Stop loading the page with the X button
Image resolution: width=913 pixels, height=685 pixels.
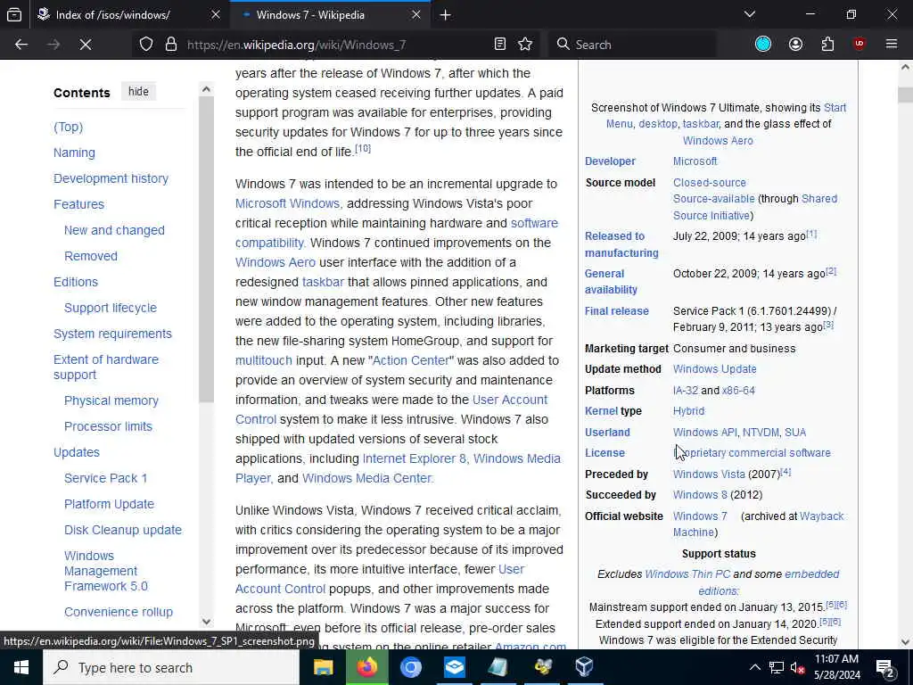[x=86, y=45]
